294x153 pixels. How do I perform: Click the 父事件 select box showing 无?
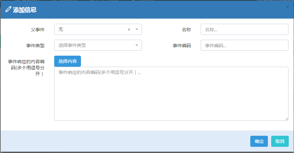tap(91, 29)
